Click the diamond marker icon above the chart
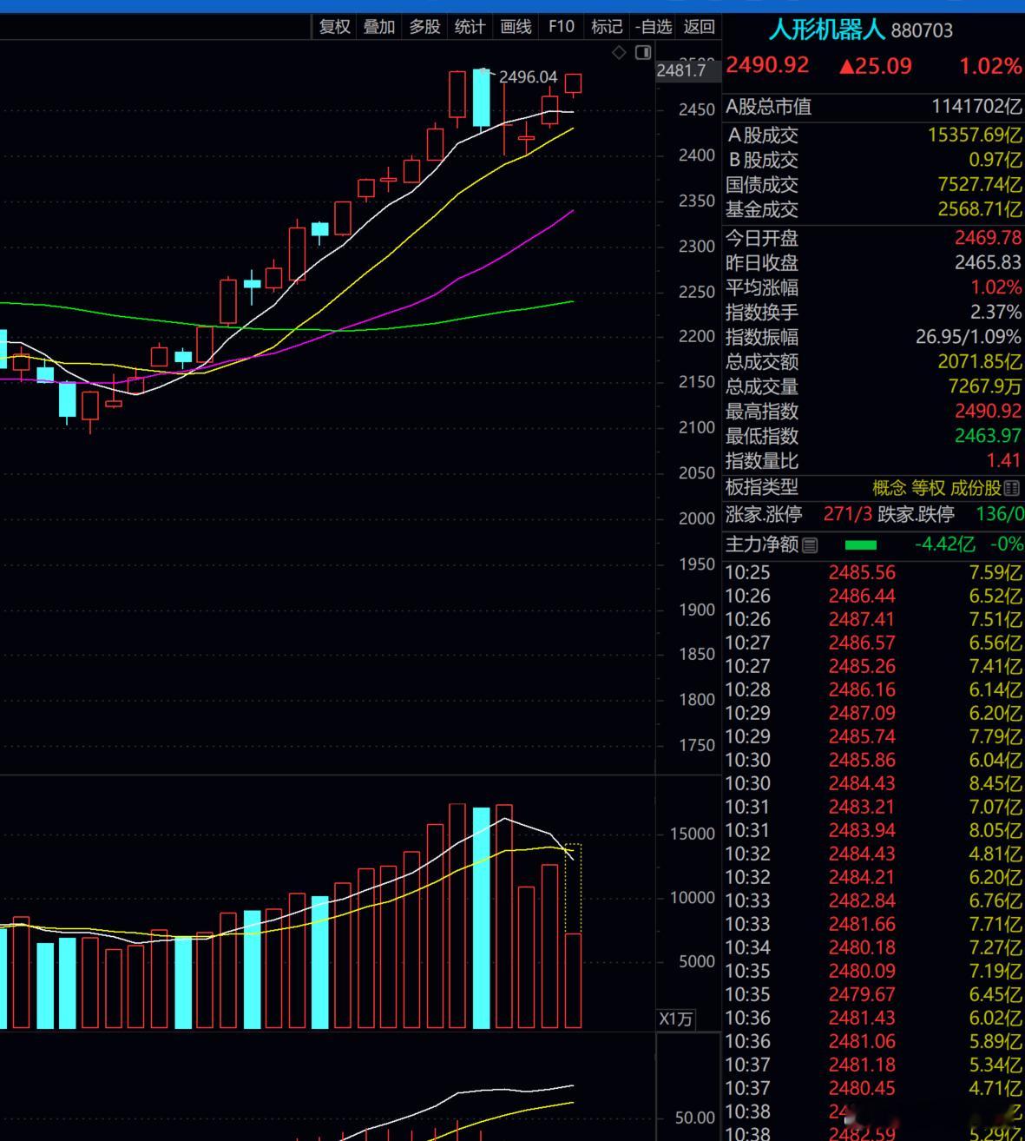The image size is (1025, 1141). [x=619, y=53]
